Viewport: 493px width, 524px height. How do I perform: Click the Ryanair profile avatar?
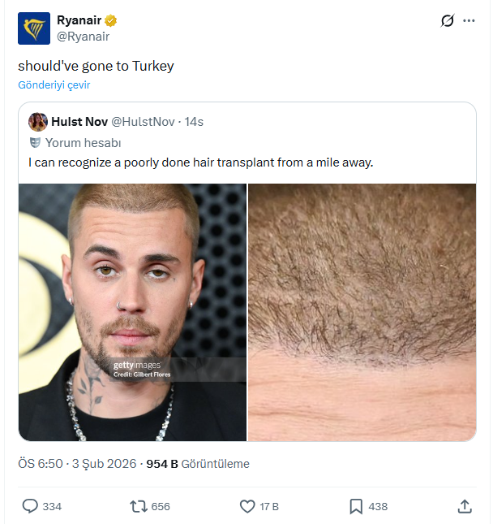click(34, 28)
